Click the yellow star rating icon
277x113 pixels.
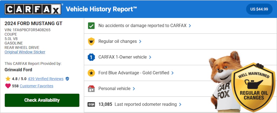pyautogui.click(x=8, y=79)
